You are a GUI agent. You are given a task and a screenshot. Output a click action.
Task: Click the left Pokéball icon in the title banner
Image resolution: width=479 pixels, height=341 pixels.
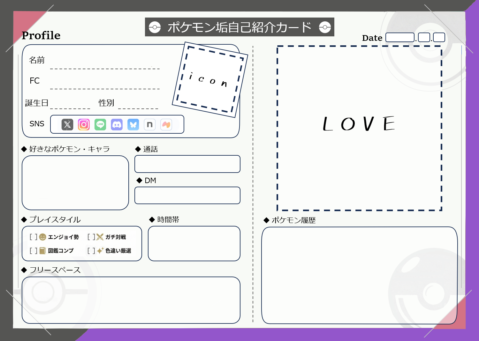pyautogui.click(x=156, y=27)
